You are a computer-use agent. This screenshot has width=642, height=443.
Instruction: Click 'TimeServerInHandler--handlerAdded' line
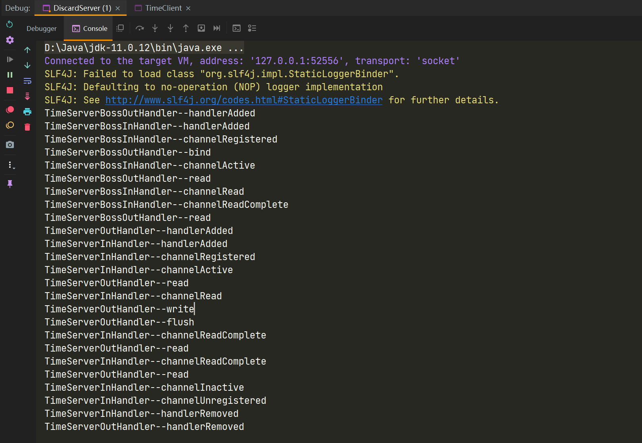click(136, 244)
